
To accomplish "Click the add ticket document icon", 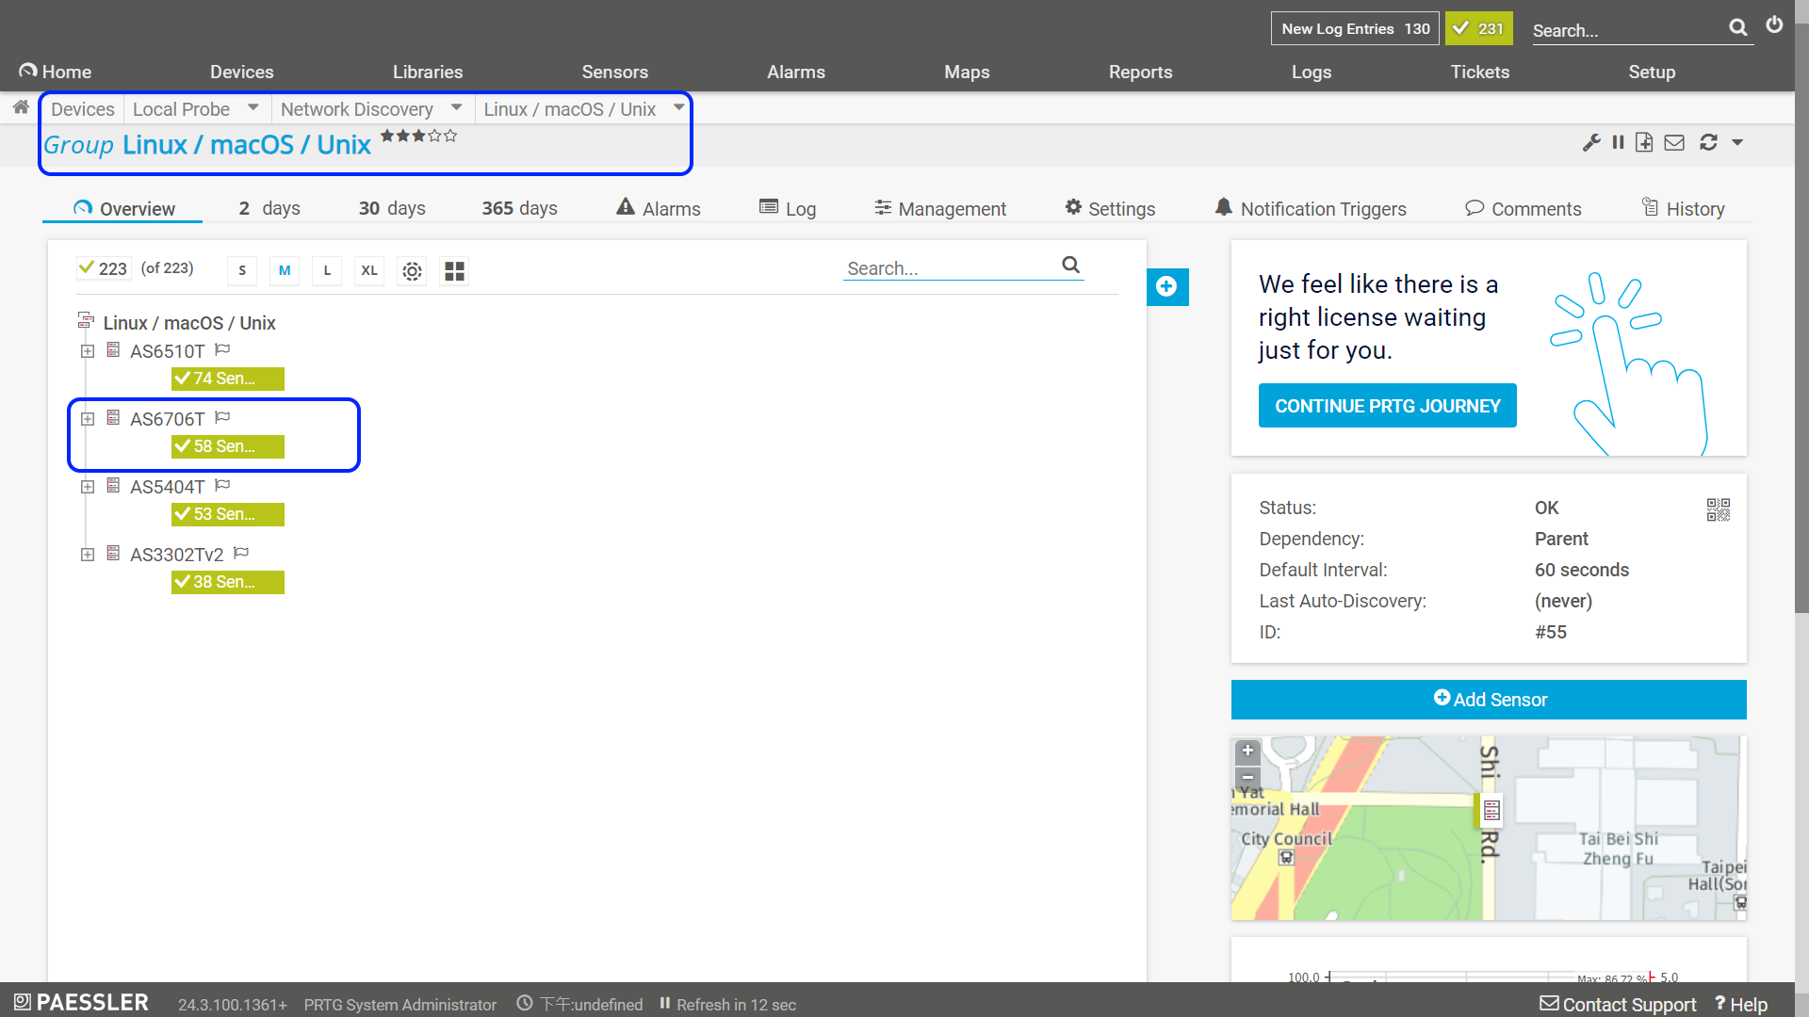I will pyautogui.click(x=1644, y=142).
